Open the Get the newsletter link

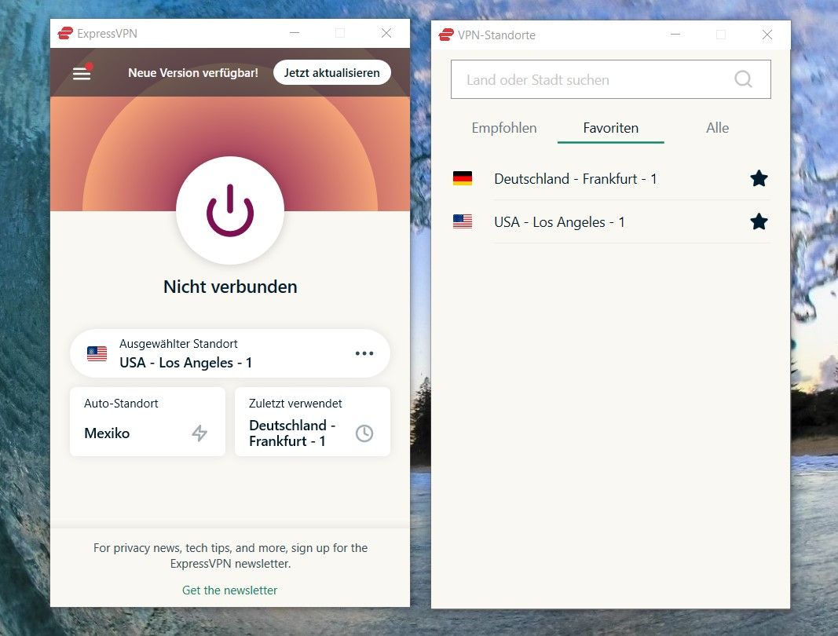coord(230,590)
